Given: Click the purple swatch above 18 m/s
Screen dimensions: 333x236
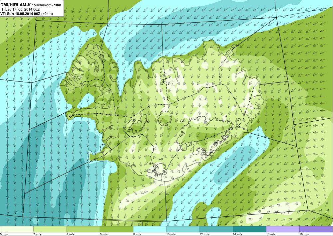Looking at the screenshot, I should 316,229.
